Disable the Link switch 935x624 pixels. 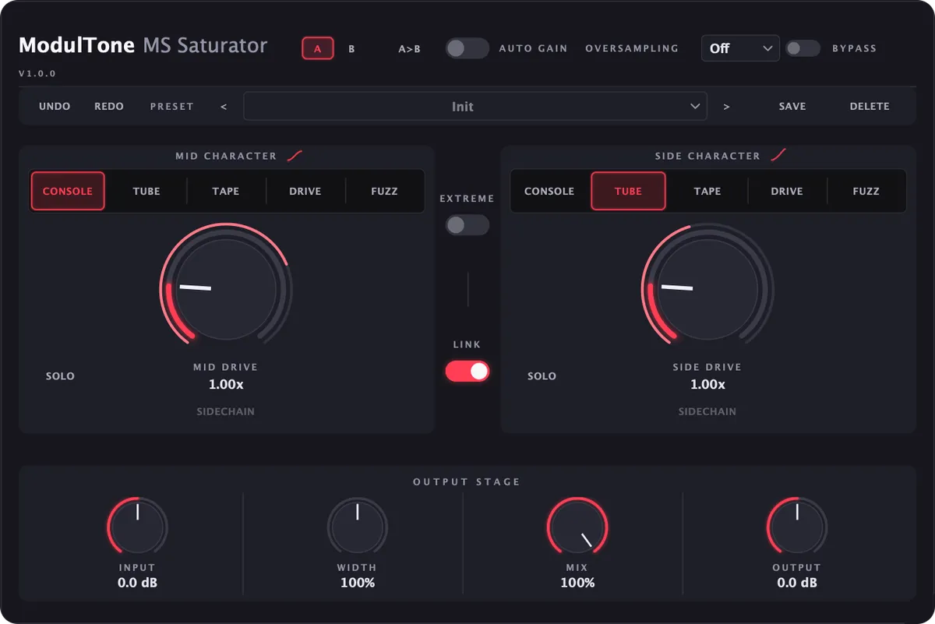click(467, 372)
